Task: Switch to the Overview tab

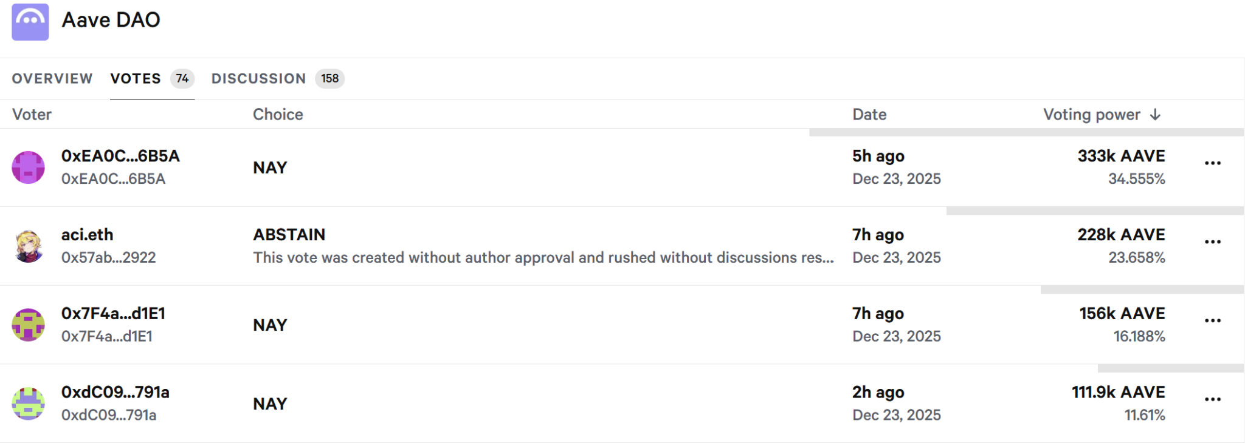Action: click(52, 79)
